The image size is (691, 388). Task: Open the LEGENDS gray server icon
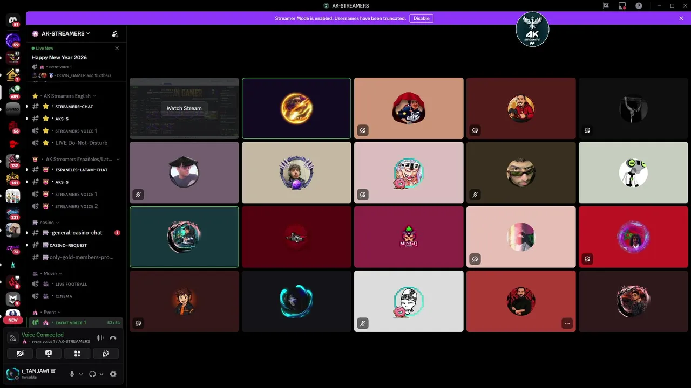pos(13,109)
